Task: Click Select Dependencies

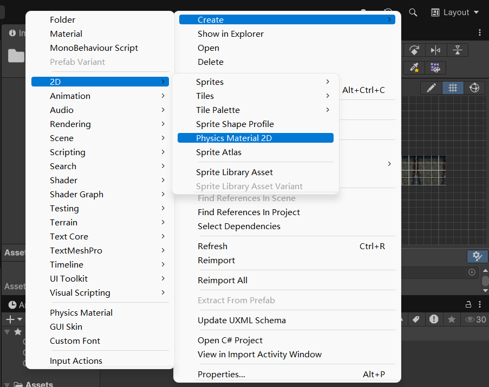Action: (287, 226)
